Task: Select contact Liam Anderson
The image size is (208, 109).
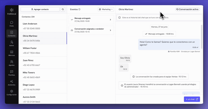Action: 43,26
